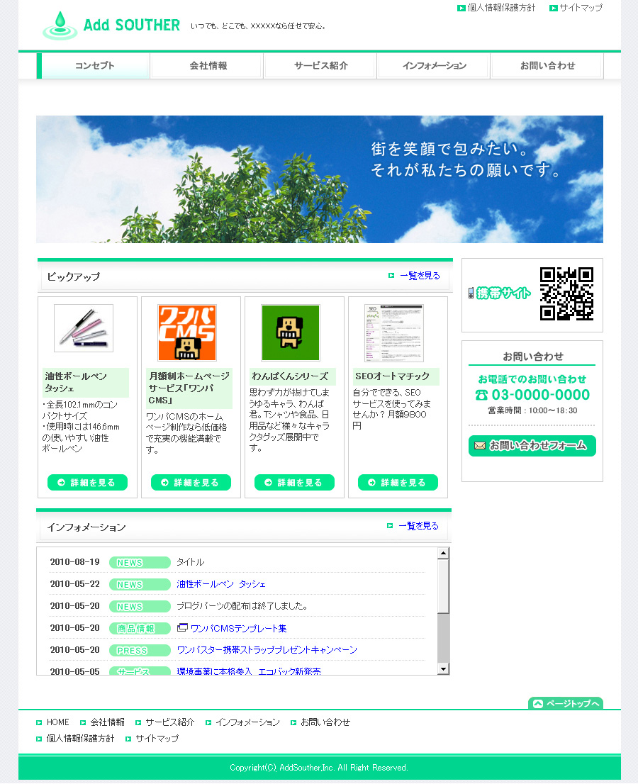638x784 pixels.
Task: Open the 個人情報保護方針 link in header
Action: point(501,8)
